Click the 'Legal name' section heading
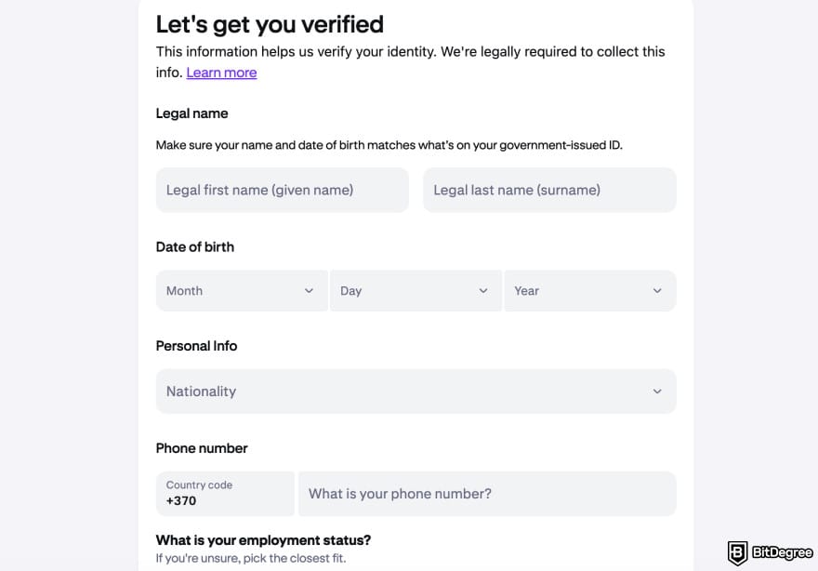Viewport: 818px width, 571px height. 191,113
